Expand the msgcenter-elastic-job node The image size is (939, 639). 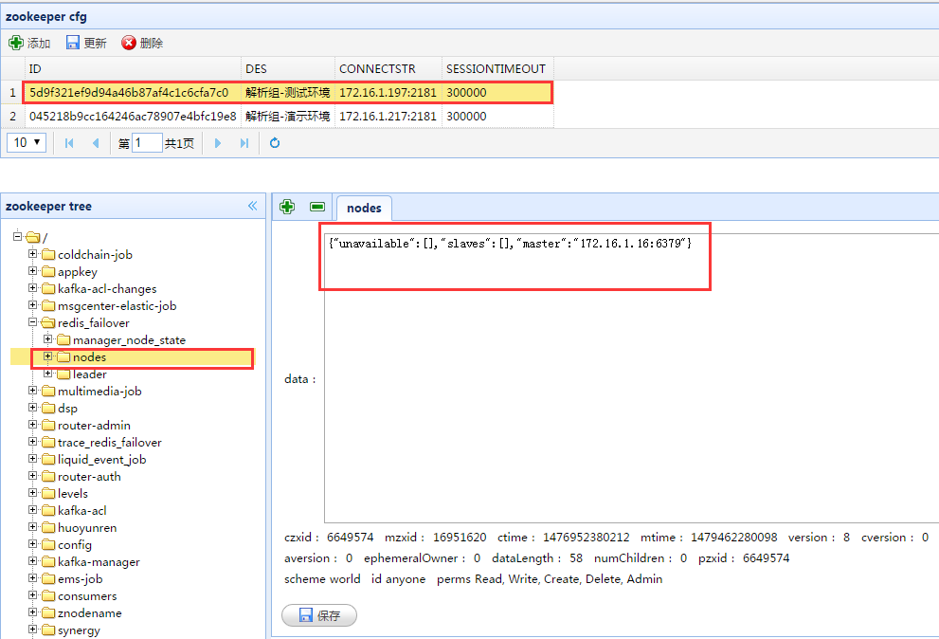(x=33, y=304)
